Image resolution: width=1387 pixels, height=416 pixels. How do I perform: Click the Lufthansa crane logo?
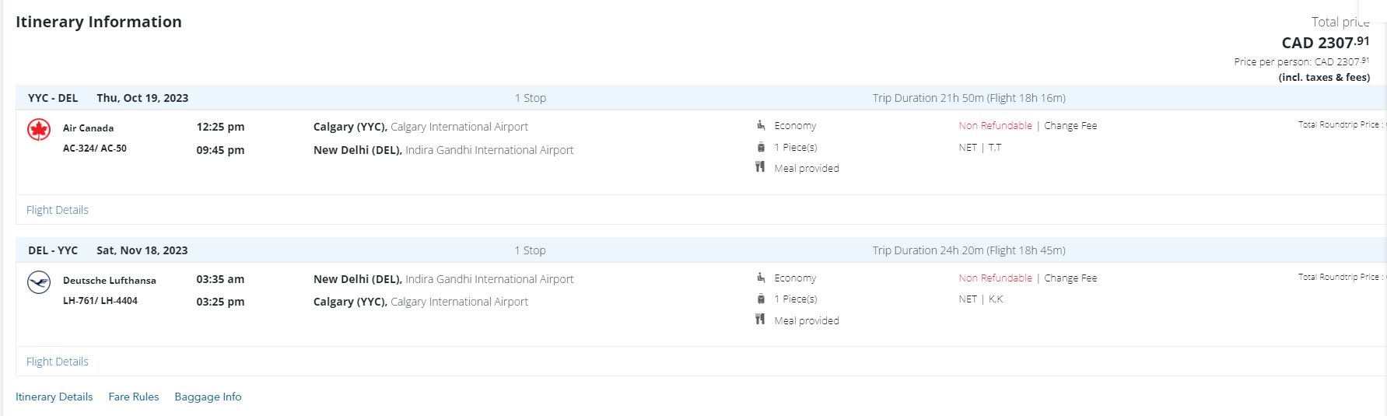(39, 281)
